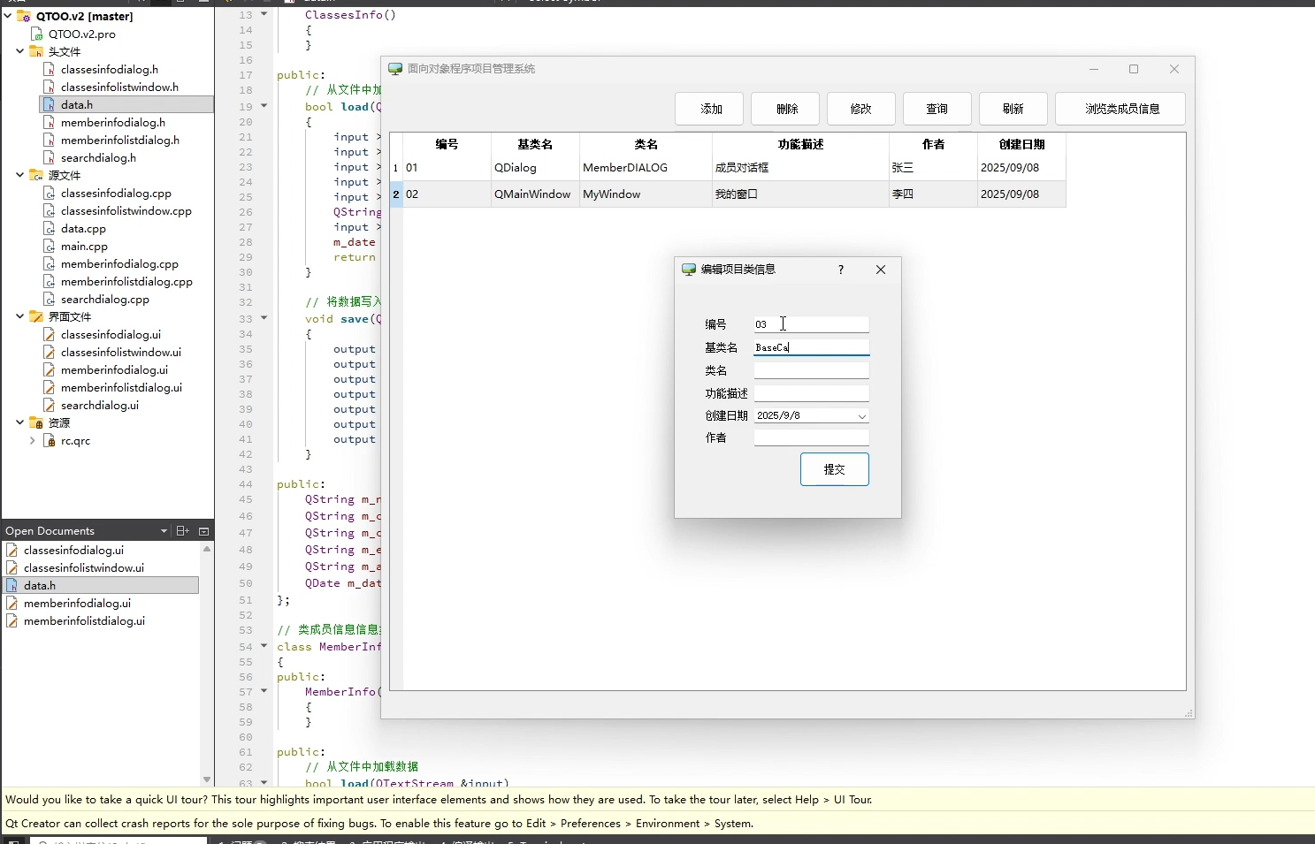The height and width of the screenshot is (844, 1315).
Task: Select table row header 1
Action: [396, 168]
